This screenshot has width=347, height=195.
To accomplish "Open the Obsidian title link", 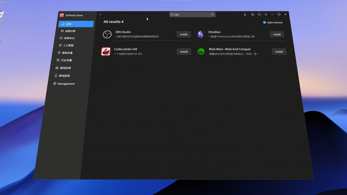I will (214, 32).
